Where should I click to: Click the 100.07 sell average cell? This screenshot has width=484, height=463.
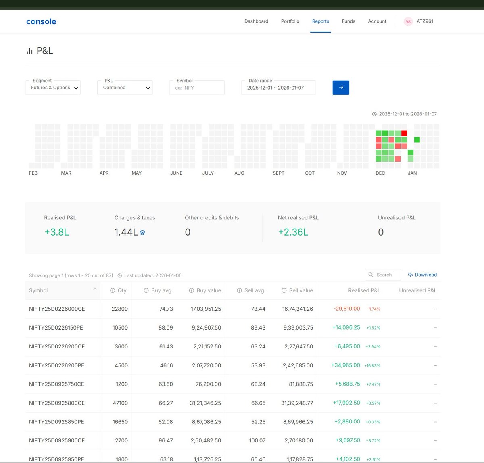(257, 441)
